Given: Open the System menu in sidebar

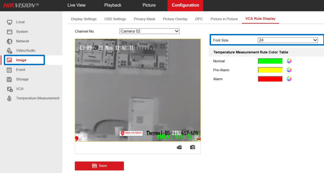Looking at the screenshot, I should click(x=22, y=32).
